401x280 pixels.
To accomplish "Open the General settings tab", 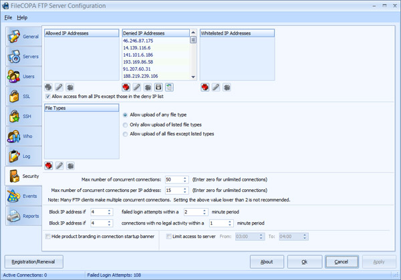I will coord(24,37).
